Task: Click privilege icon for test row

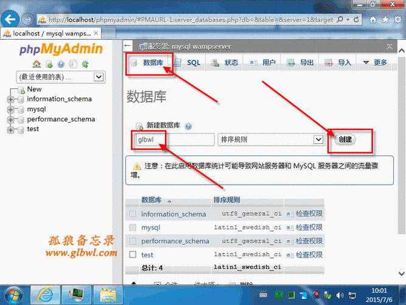Action: [290, 255]
